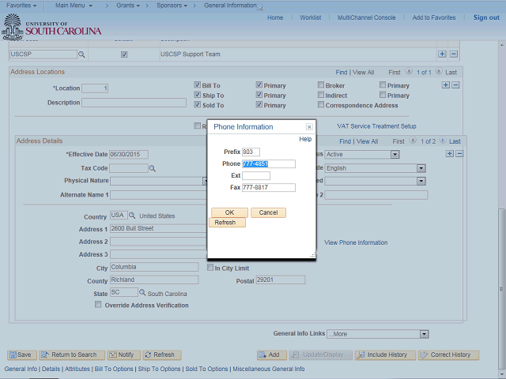Click the Correct History button
The width and height of the screenshot is (506, 379).
(448, 355)
